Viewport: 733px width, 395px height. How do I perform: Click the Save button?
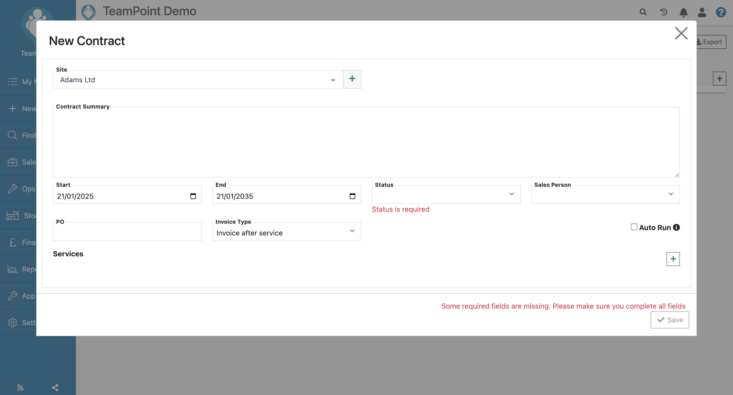[670, 320]
